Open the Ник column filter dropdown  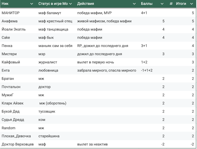click(x=32, y=4)
